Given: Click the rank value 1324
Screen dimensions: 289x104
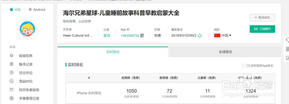Looking at the screenshot, I should coord(251,91).
